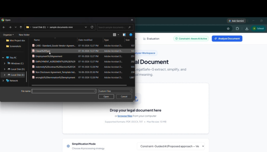Screen dimensions: 267x152
Task: Expand Local Disk (E:) drive
Action: pos(5,75)
